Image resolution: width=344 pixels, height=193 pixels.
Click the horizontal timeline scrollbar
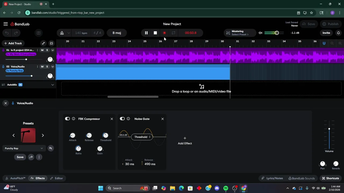tap(133, 97)
